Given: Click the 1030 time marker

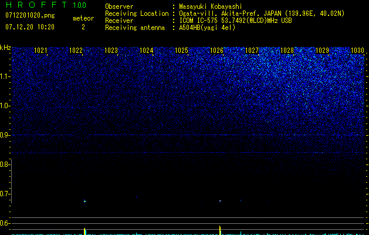Looking at the screenshot, I should [357, 51].
